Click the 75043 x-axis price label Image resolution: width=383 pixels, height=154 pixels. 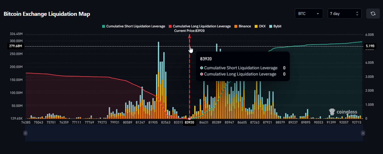pos(38,123)
